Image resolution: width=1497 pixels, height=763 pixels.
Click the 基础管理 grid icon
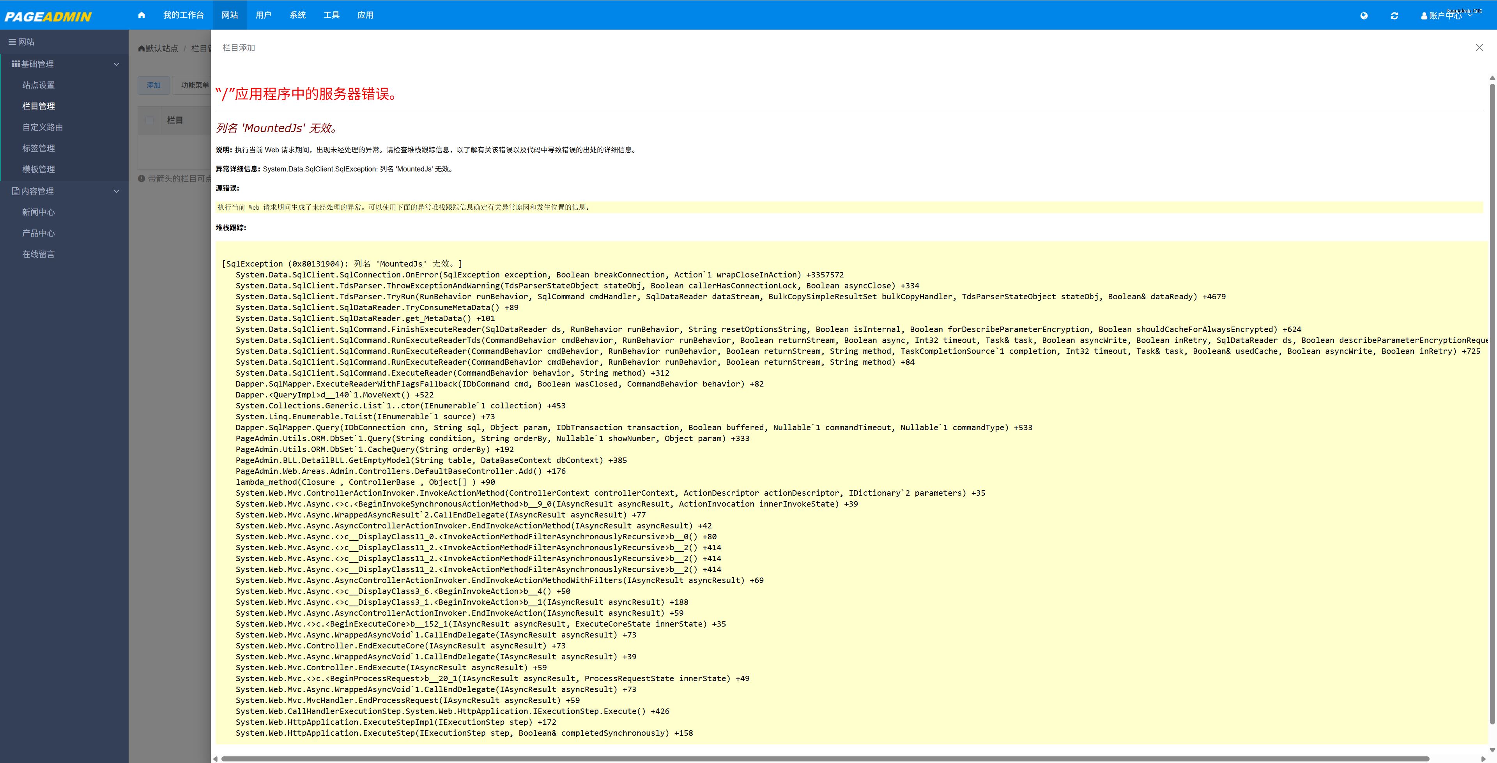click(15, 64)
